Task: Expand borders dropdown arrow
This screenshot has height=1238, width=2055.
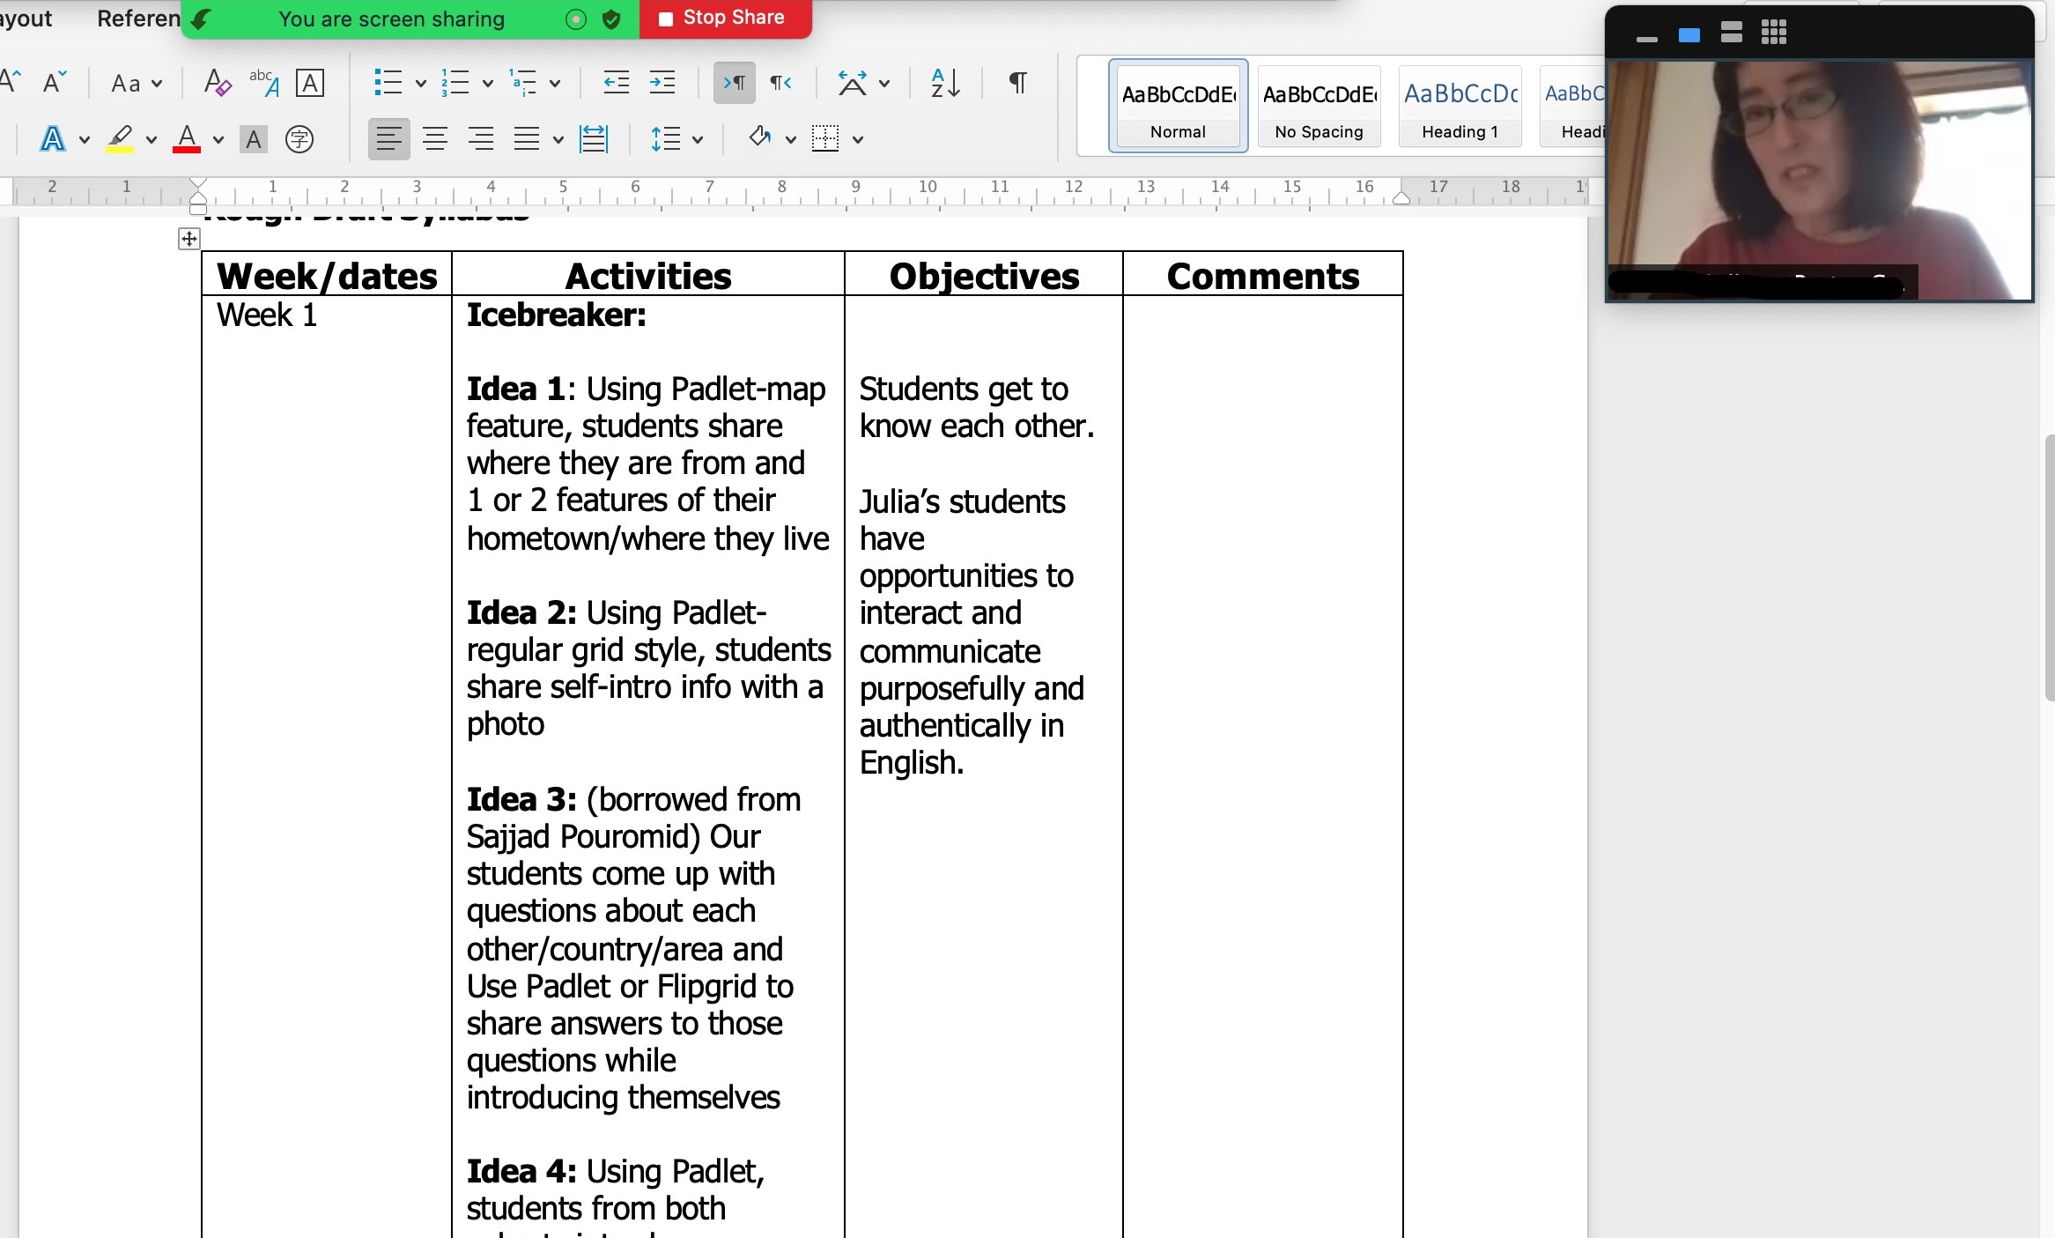Action: pyautogui.click(x=858, y=139)
